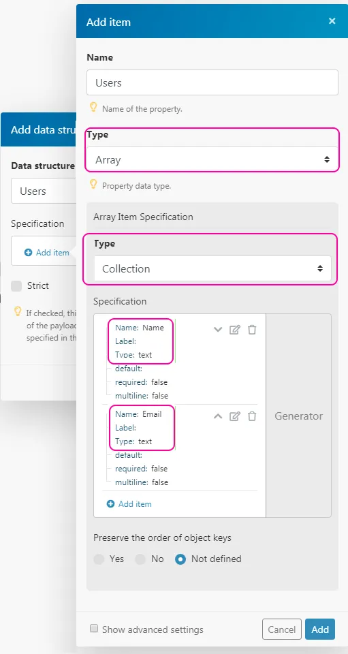The image size is (348, 654).
Task: Check Show advanced settings
Action: pyautogui.click(x=94, y=628)
